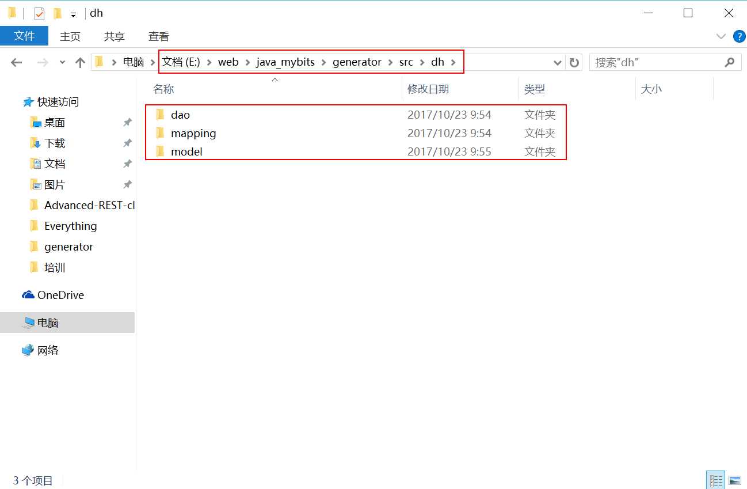The height and width of the screenshot is (489, 747).
Task: Open the Customize Quick Access Toolbar dropdown
Action: (x=73, y=14)
